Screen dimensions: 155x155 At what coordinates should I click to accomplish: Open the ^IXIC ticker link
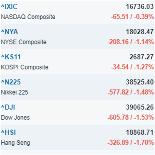(9, 7)
